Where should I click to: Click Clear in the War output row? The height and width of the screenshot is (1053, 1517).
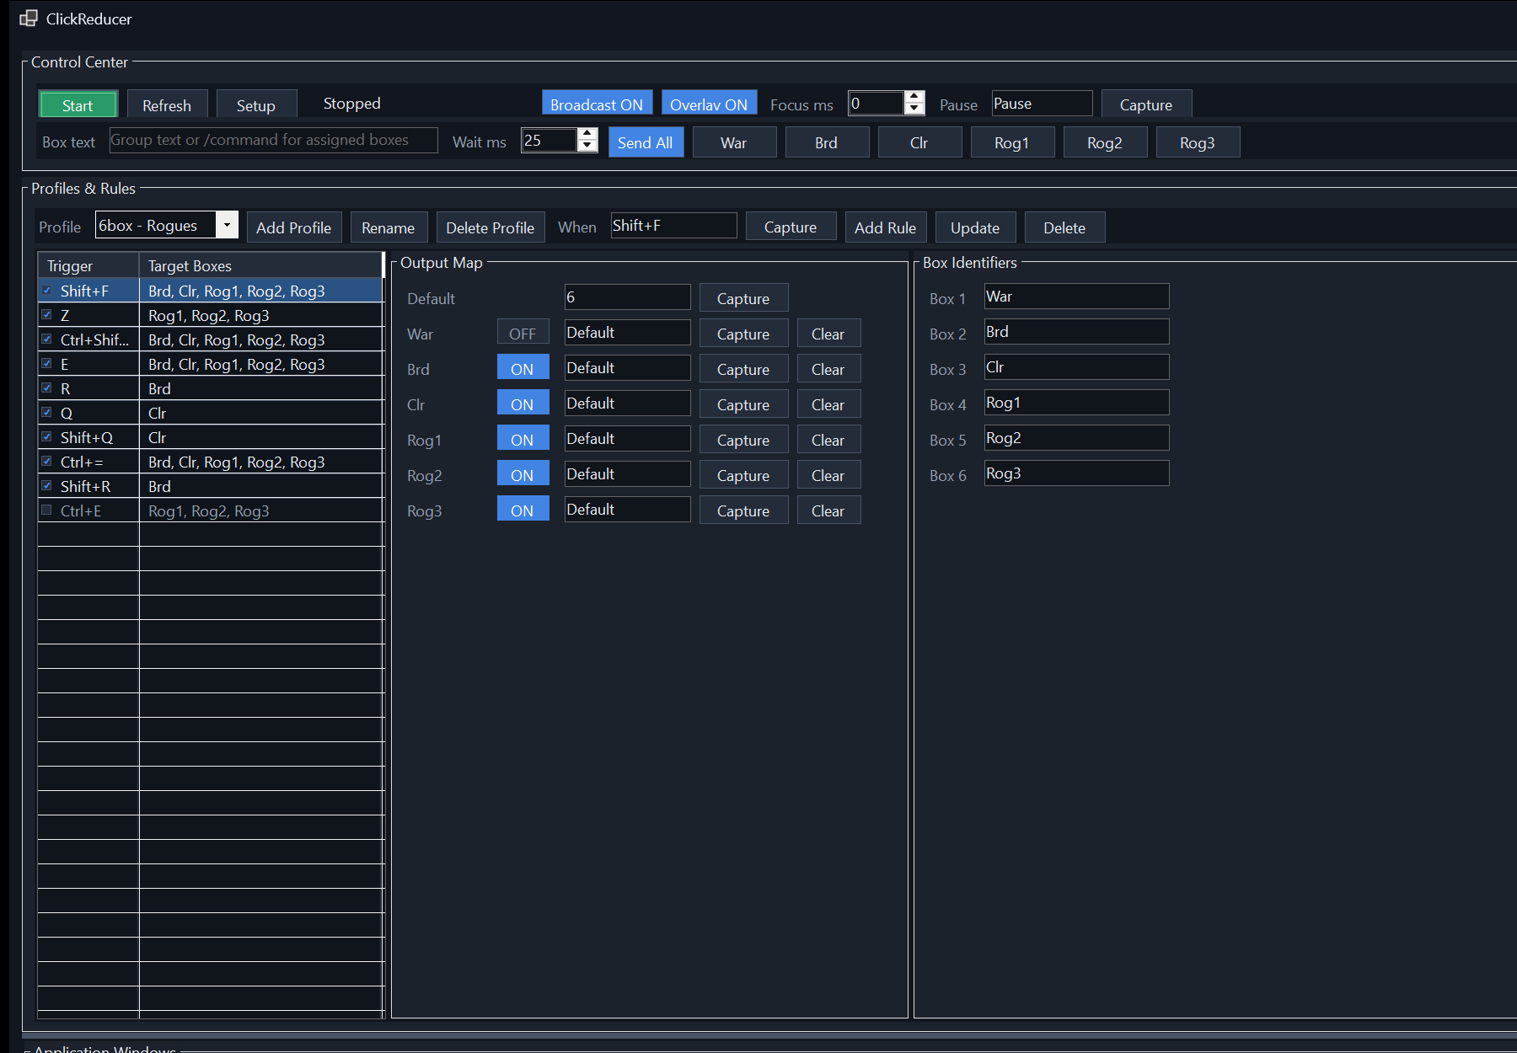tap(828, 334)
